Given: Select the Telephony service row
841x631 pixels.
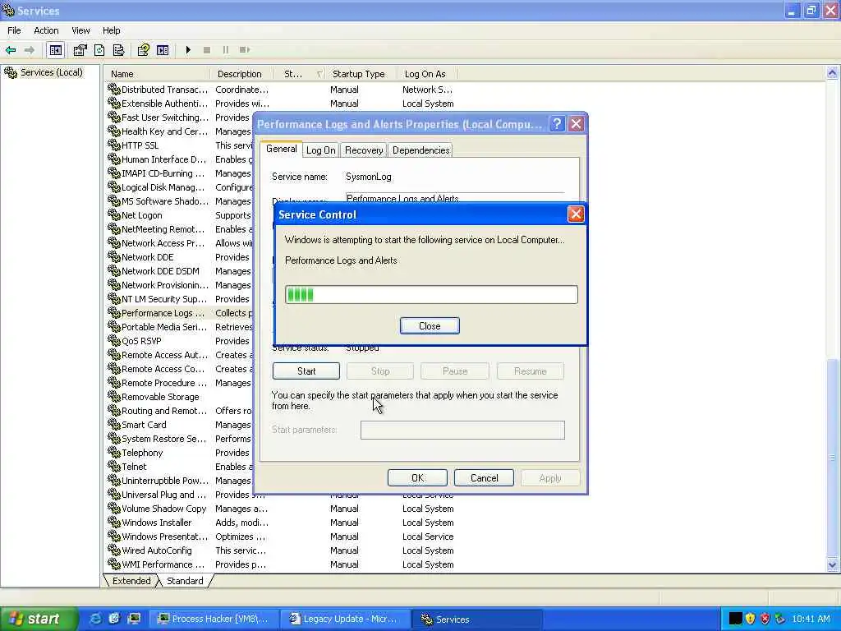Looking at the screenshot, I should point(180,453).
